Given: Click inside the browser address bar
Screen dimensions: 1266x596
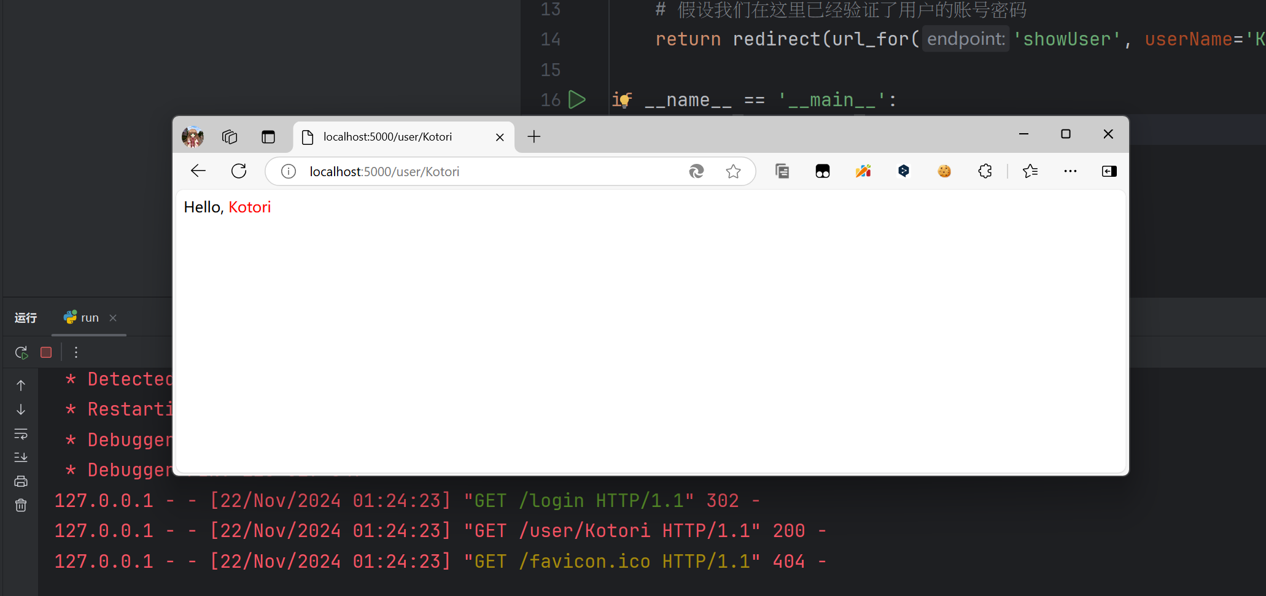Looking at the screenshot, I should coord(430,171).
